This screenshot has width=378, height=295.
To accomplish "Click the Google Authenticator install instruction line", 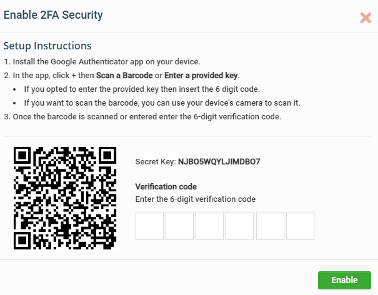I will pos(102,62).
